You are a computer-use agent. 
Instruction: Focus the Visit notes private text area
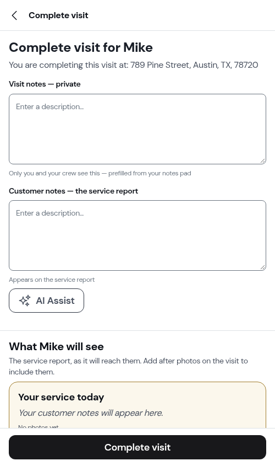[x=137, y=129]
